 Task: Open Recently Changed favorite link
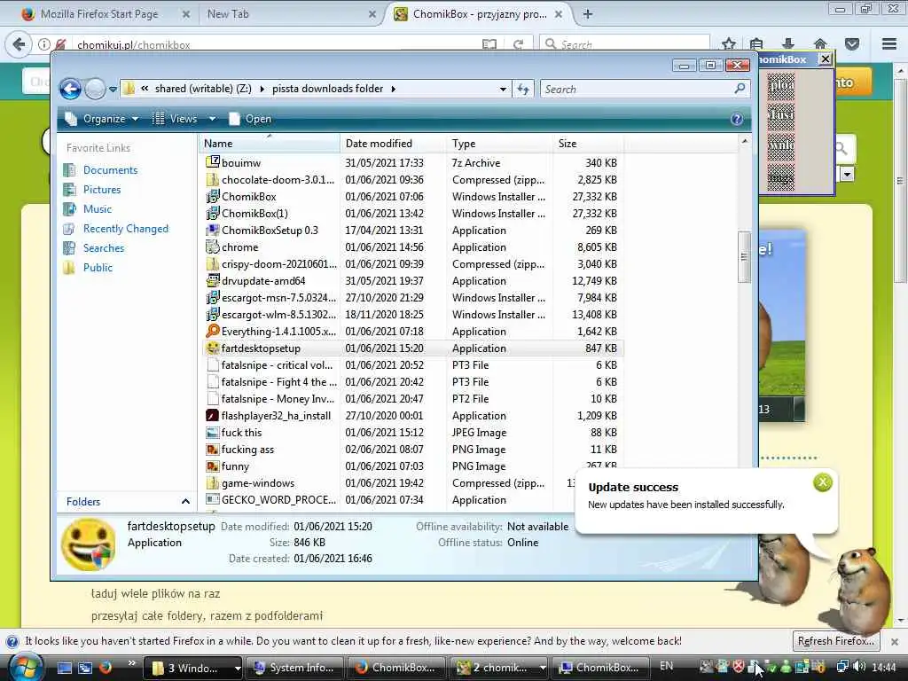click(x=126, y=229)
